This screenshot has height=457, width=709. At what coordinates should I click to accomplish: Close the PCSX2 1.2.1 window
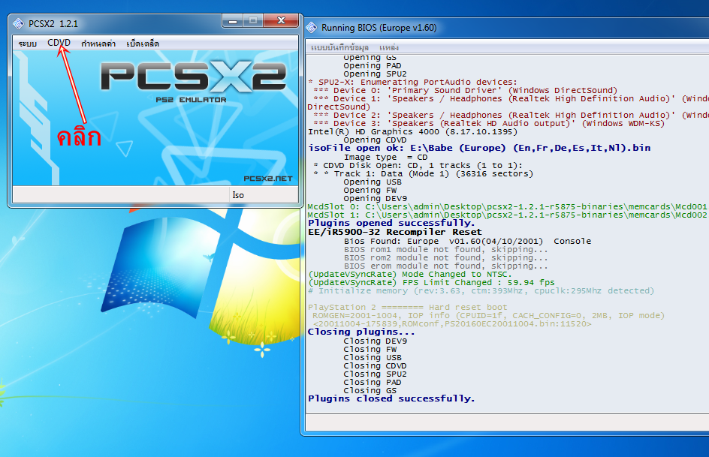point(281,21)
